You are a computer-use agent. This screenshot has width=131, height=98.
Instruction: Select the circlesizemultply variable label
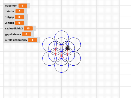(x=16, y=40)
